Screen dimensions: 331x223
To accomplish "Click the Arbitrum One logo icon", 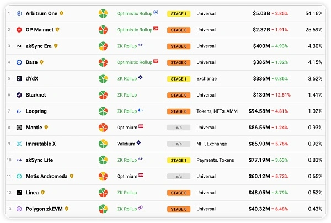I will pos(19,14).
